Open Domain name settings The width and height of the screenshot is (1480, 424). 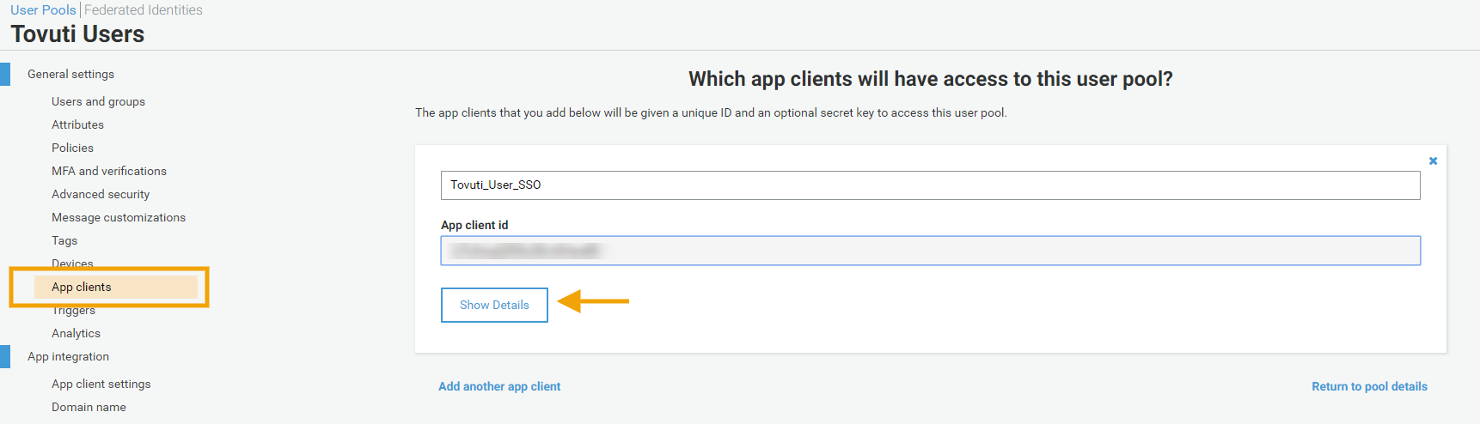(89, 407)
